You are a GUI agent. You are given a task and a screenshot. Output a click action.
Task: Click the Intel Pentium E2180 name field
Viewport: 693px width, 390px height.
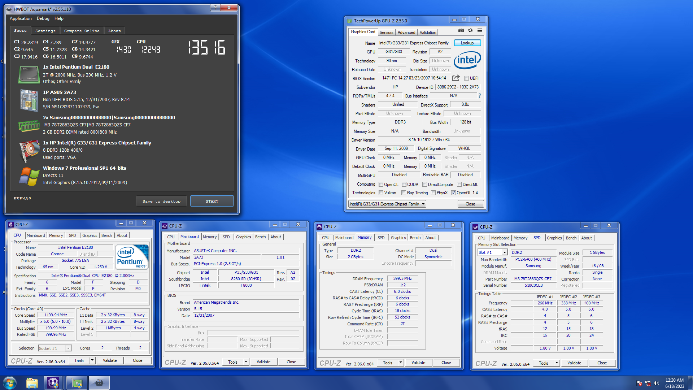75,248
